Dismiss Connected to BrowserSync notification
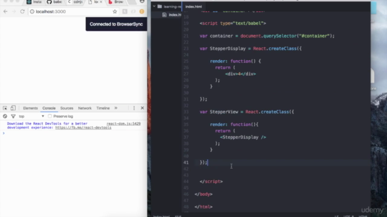Image resolution: width=387 pixels, height=217 pixels. [116, 24]
